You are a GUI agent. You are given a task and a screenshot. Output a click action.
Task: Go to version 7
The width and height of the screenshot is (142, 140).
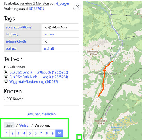(41, 133)
